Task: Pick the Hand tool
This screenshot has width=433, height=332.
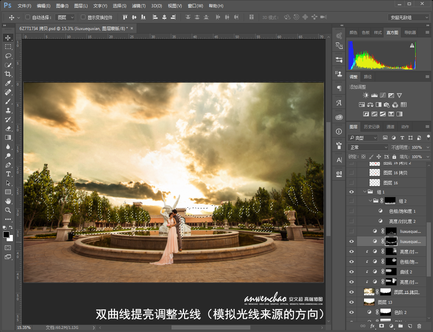Action: 8,201
